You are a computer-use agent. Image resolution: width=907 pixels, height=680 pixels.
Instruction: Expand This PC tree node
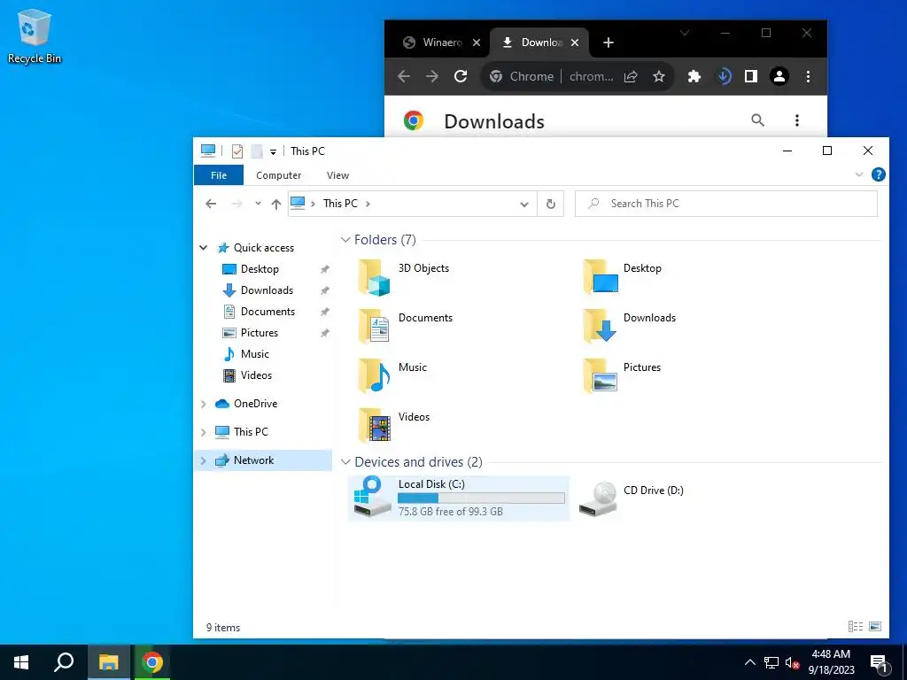pos(204,432)
